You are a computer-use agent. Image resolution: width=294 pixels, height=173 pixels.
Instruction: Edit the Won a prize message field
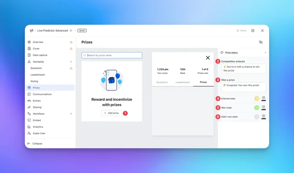pos(244,87)
